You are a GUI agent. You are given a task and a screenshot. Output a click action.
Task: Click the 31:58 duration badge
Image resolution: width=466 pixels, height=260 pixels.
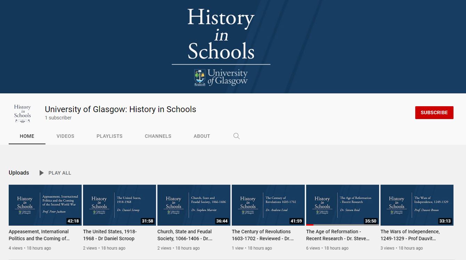pos(147,221)
